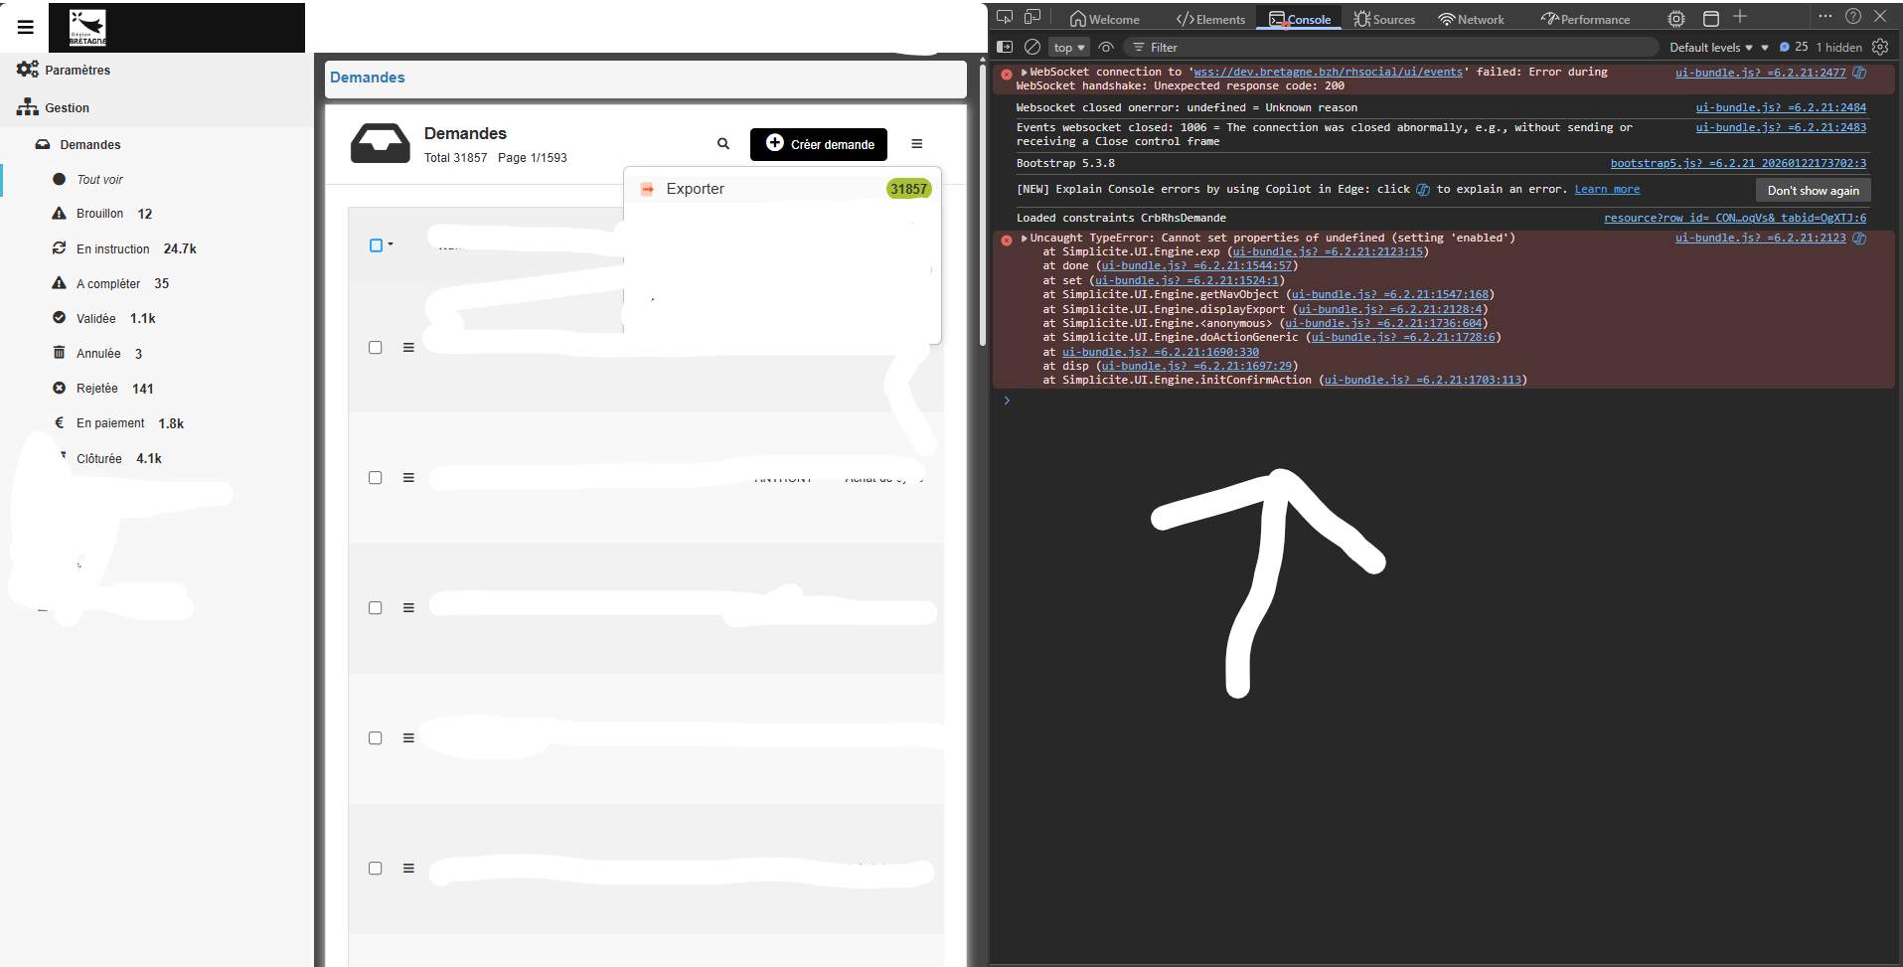
Task: Select the Exporter menu entry
Action: click(696, 189)
